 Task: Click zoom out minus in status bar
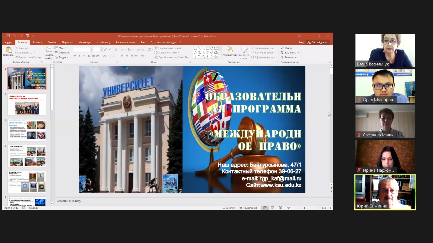pyautogui.click(x=294, y=208)
